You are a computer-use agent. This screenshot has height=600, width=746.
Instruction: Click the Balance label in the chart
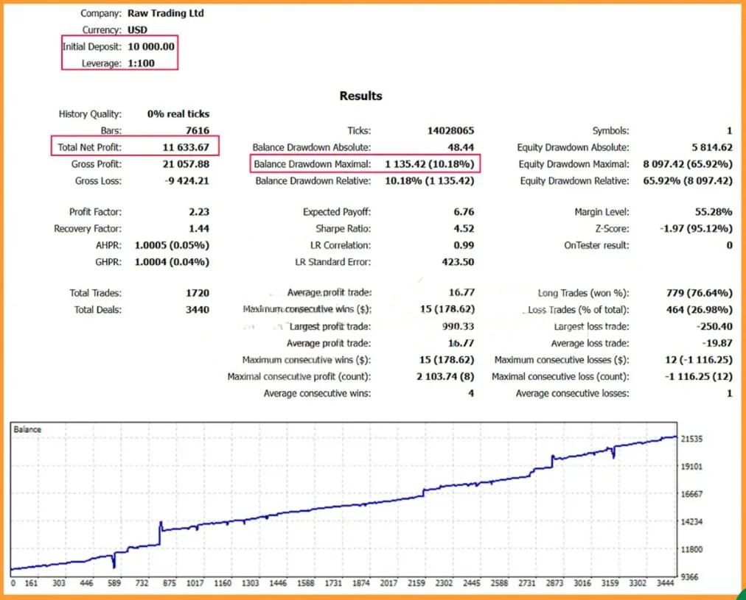pos(27,429)
